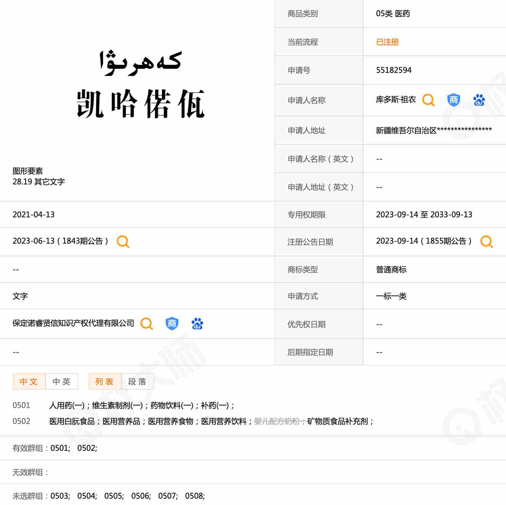
Task: Click the search icon next to 1855期公告
Action: click(x=486, y=241)
